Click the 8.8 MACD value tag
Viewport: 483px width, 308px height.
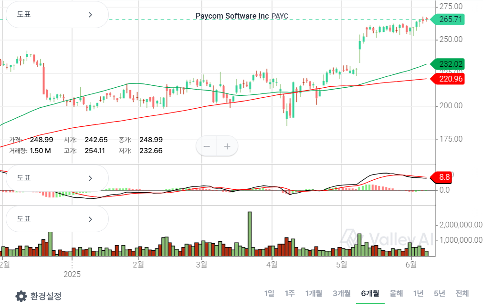pyautogui.click(x=441, y=177)
